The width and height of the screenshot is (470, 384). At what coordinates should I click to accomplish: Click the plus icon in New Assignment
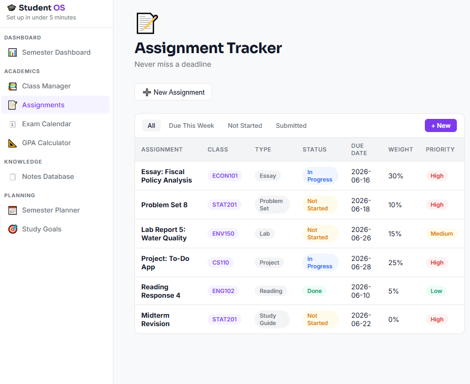click(x=147, y=92)
